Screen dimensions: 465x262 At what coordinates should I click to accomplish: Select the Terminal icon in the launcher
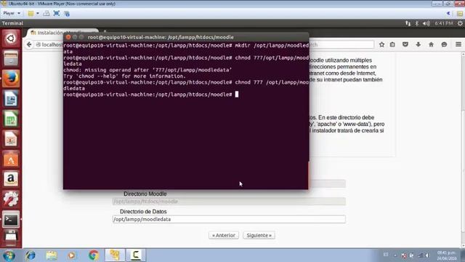11,220
